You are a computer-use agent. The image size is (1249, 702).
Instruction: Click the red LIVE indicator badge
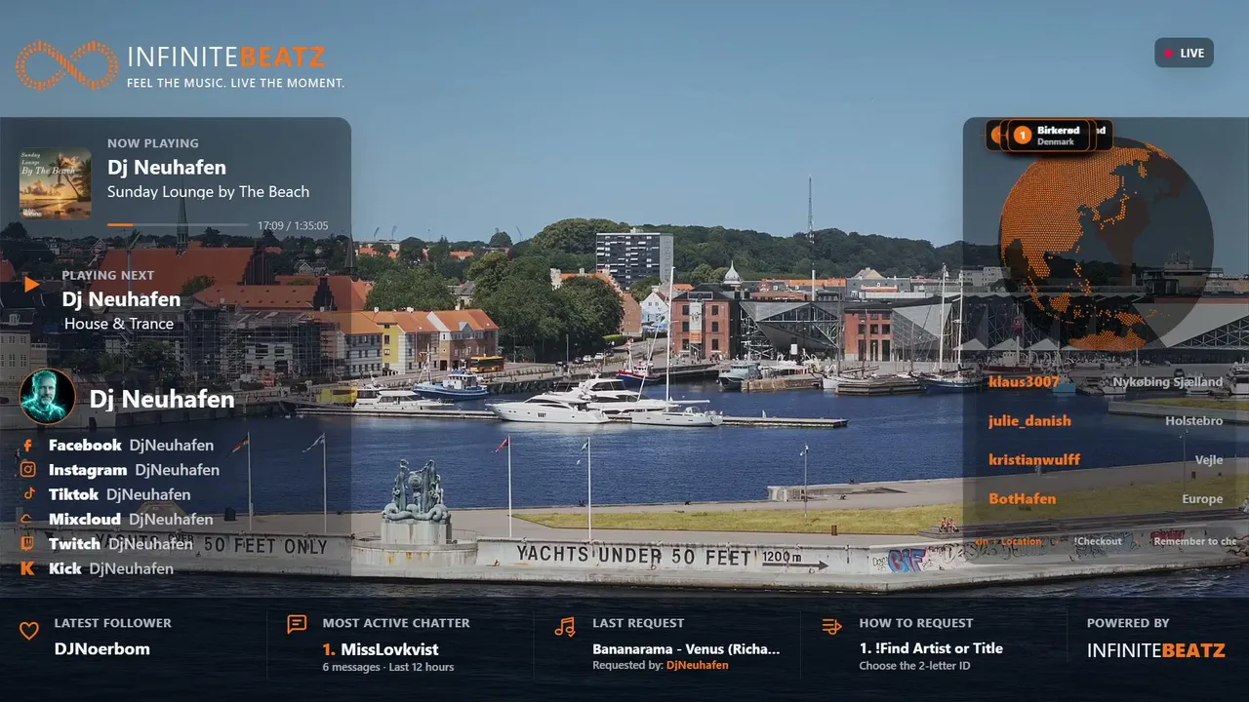(1184, 53)
